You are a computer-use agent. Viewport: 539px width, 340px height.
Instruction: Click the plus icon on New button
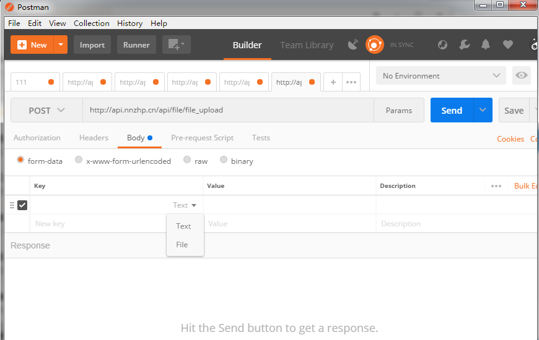pos(22,45)
